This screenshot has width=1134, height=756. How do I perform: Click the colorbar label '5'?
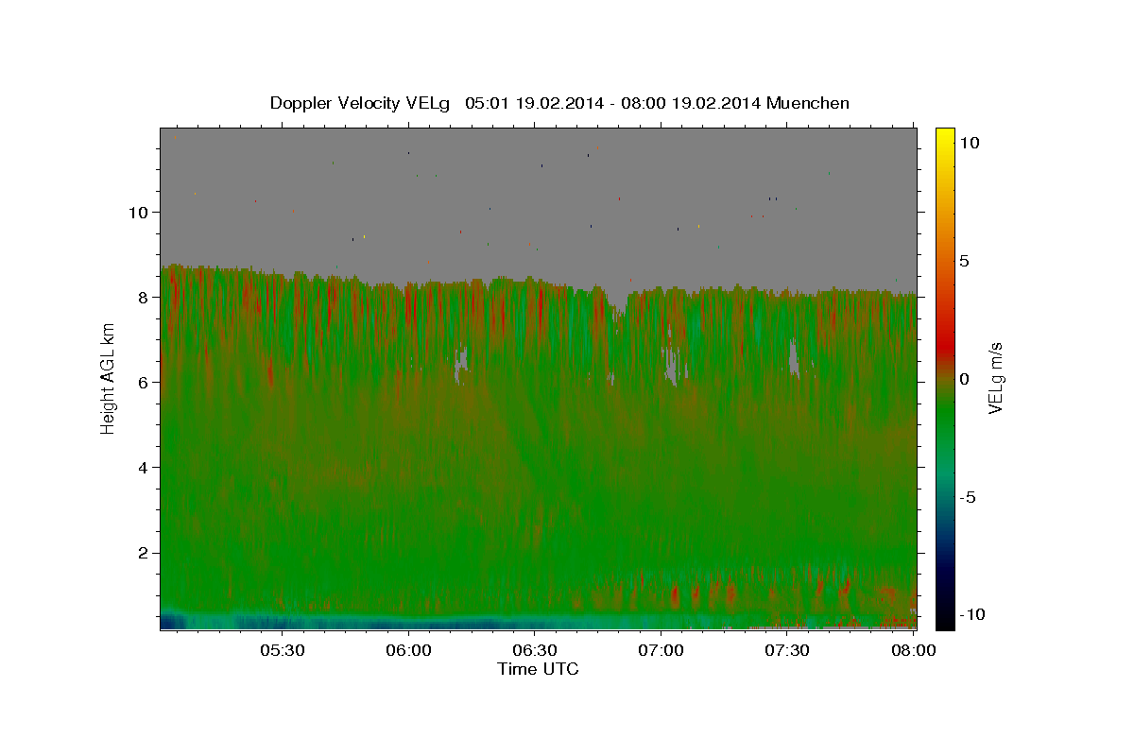(964, 261)
